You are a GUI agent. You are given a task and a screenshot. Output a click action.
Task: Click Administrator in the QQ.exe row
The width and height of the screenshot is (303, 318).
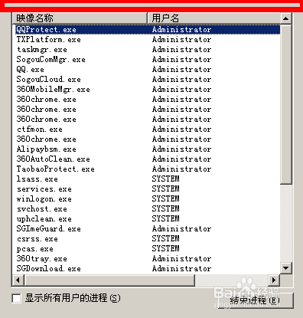pyautogui.click(x=181, y=70)
